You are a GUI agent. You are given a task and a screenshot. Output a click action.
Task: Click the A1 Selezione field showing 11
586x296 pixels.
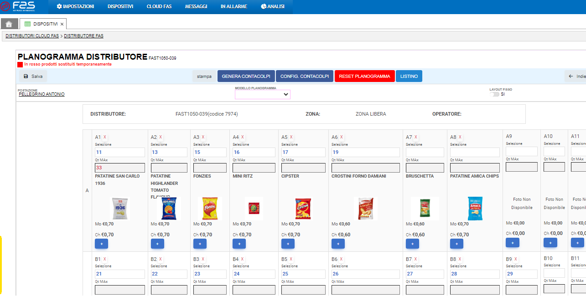click(120, 152)
